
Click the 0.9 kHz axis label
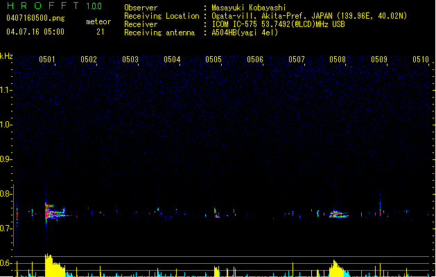(x=6, y=159)
